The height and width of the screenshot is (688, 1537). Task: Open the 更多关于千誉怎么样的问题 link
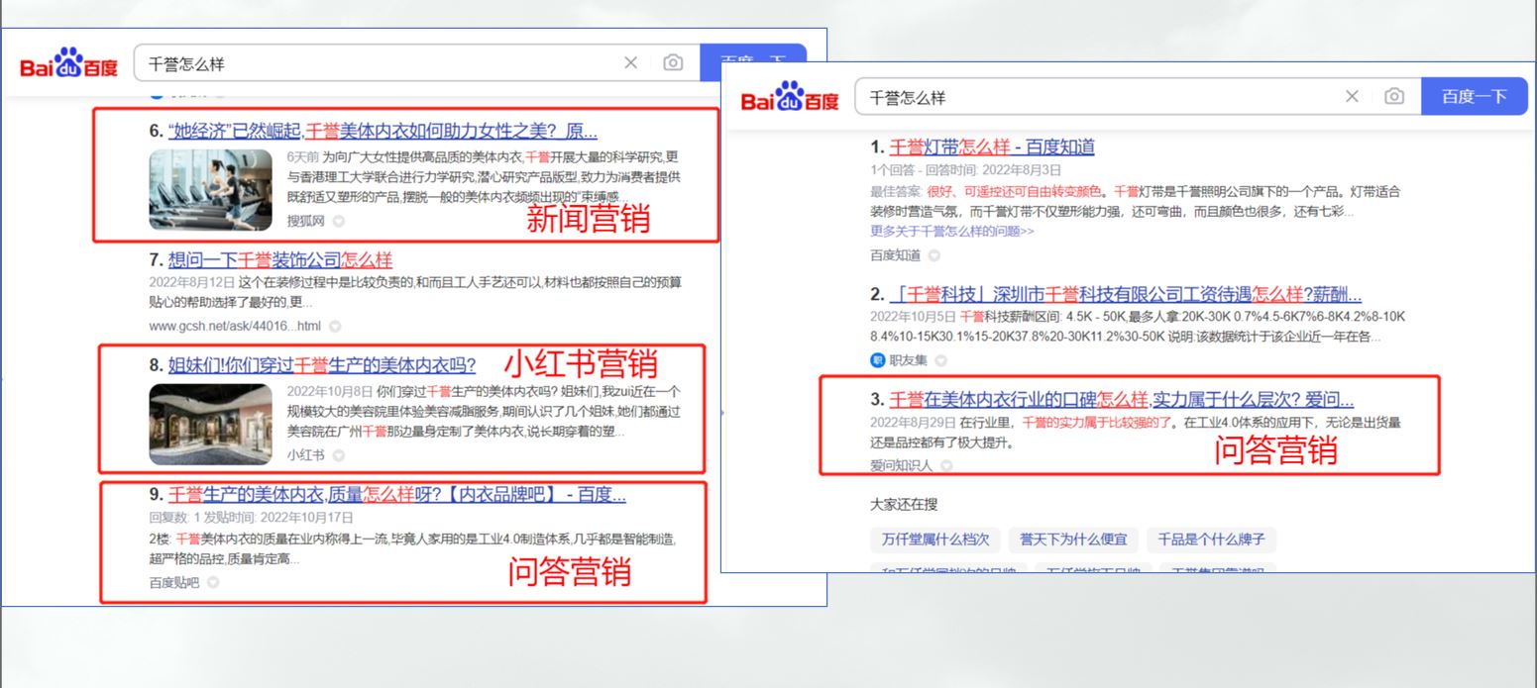[x=951, y=231]
